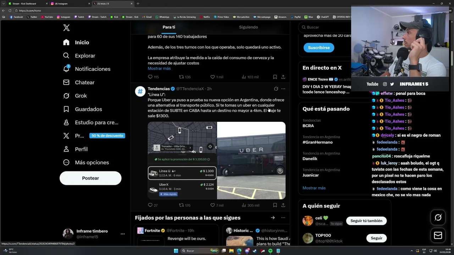Like the post with 1 mil likes
Viewport: 454px width, 255px height.
point(212,77)
